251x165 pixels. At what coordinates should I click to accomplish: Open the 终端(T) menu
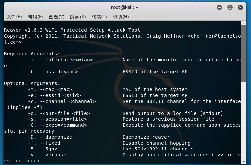[x=99, y=17]
